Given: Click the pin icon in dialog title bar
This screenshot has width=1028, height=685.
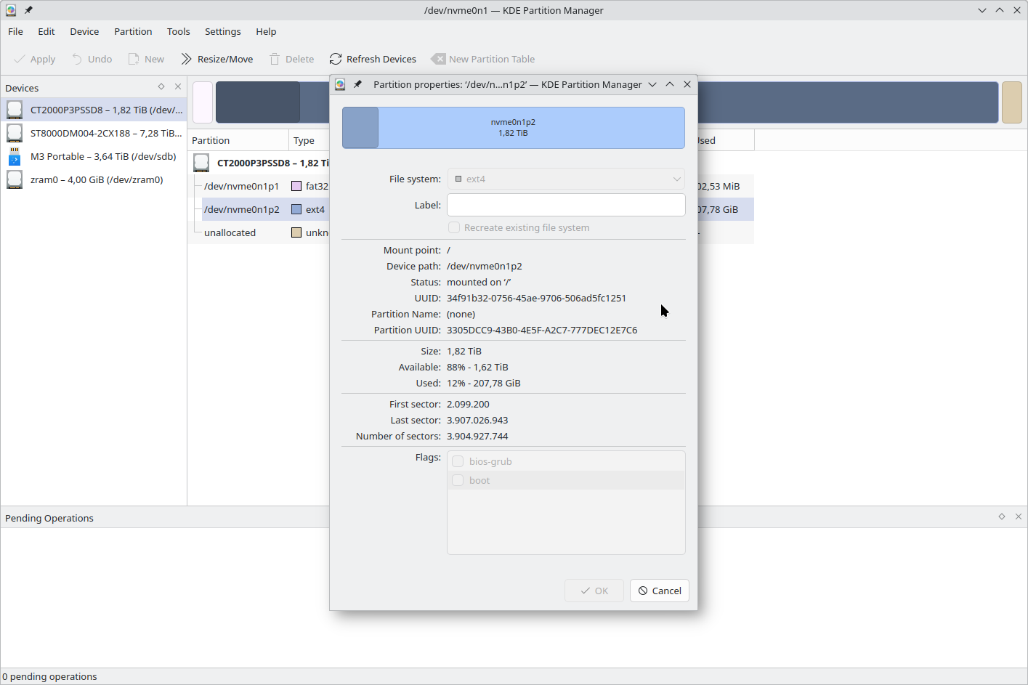Looking at the screenshot, I should click(x=357, y=84).
